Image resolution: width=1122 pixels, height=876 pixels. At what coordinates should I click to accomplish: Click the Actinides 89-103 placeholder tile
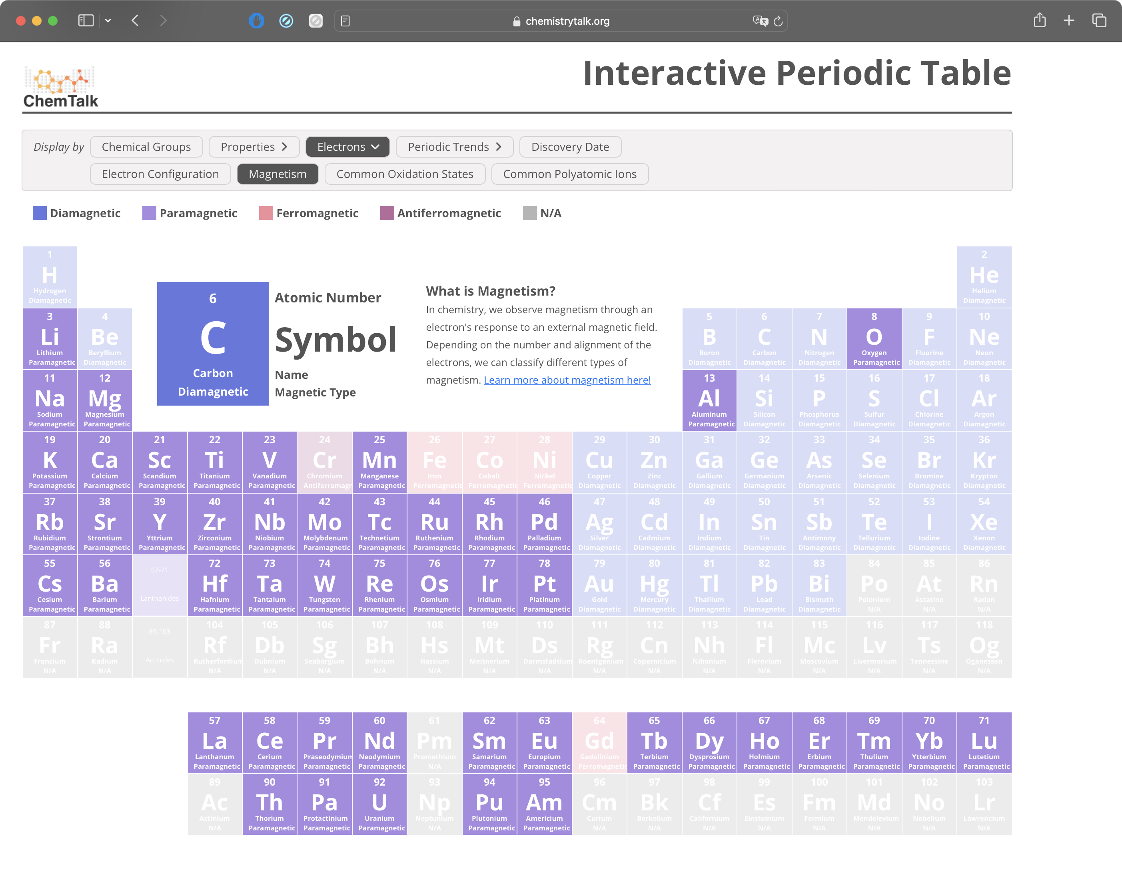(159, 647)
